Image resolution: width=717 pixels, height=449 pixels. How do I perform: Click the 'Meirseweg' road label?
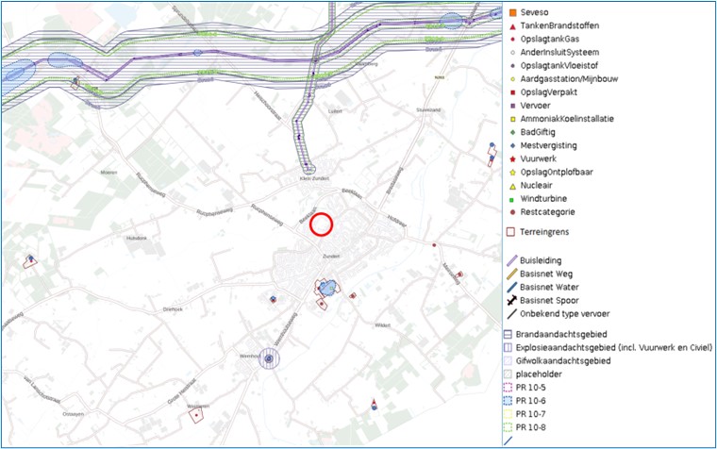451,274
